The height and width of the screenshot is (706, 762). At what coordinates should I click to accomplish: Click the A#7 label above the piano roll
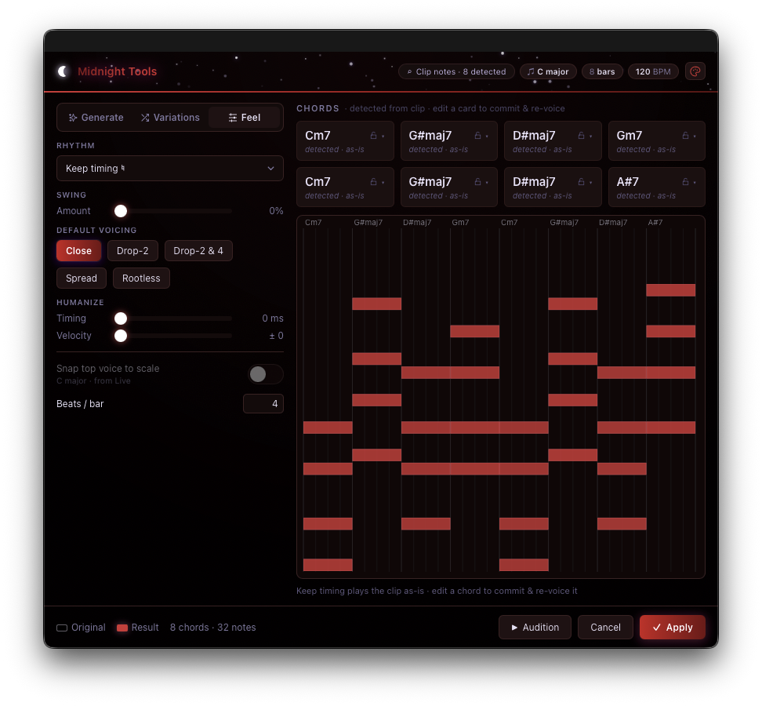655,222
